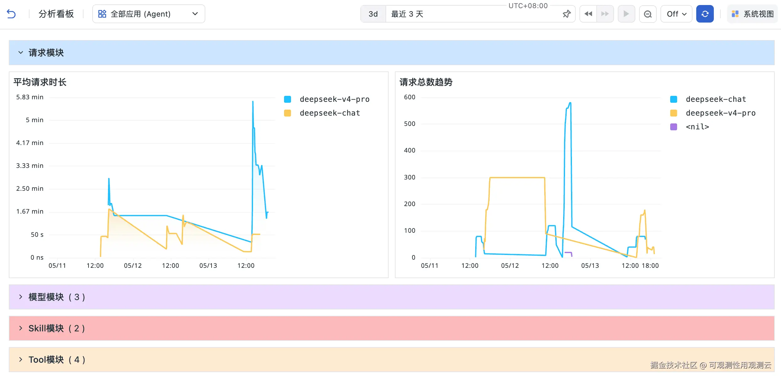The image size is (781, 379).
Task: Expand the Tool模块 ( 4 ) section
Action: pyautogui.click(x=21, y=360)
